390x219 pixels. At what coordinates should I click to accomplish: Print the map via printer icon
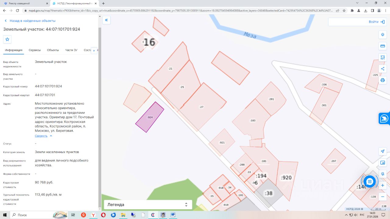pyautogui.click(x=383, y=80)
